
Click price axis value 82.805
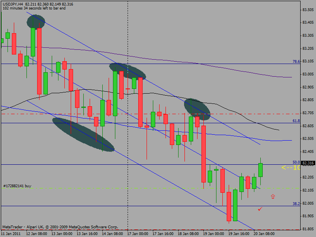tap(308, 100)
